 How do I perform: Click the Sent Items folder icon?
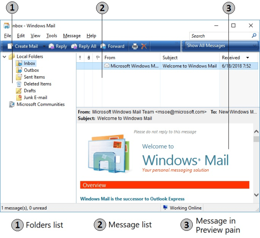pos(19,77)
